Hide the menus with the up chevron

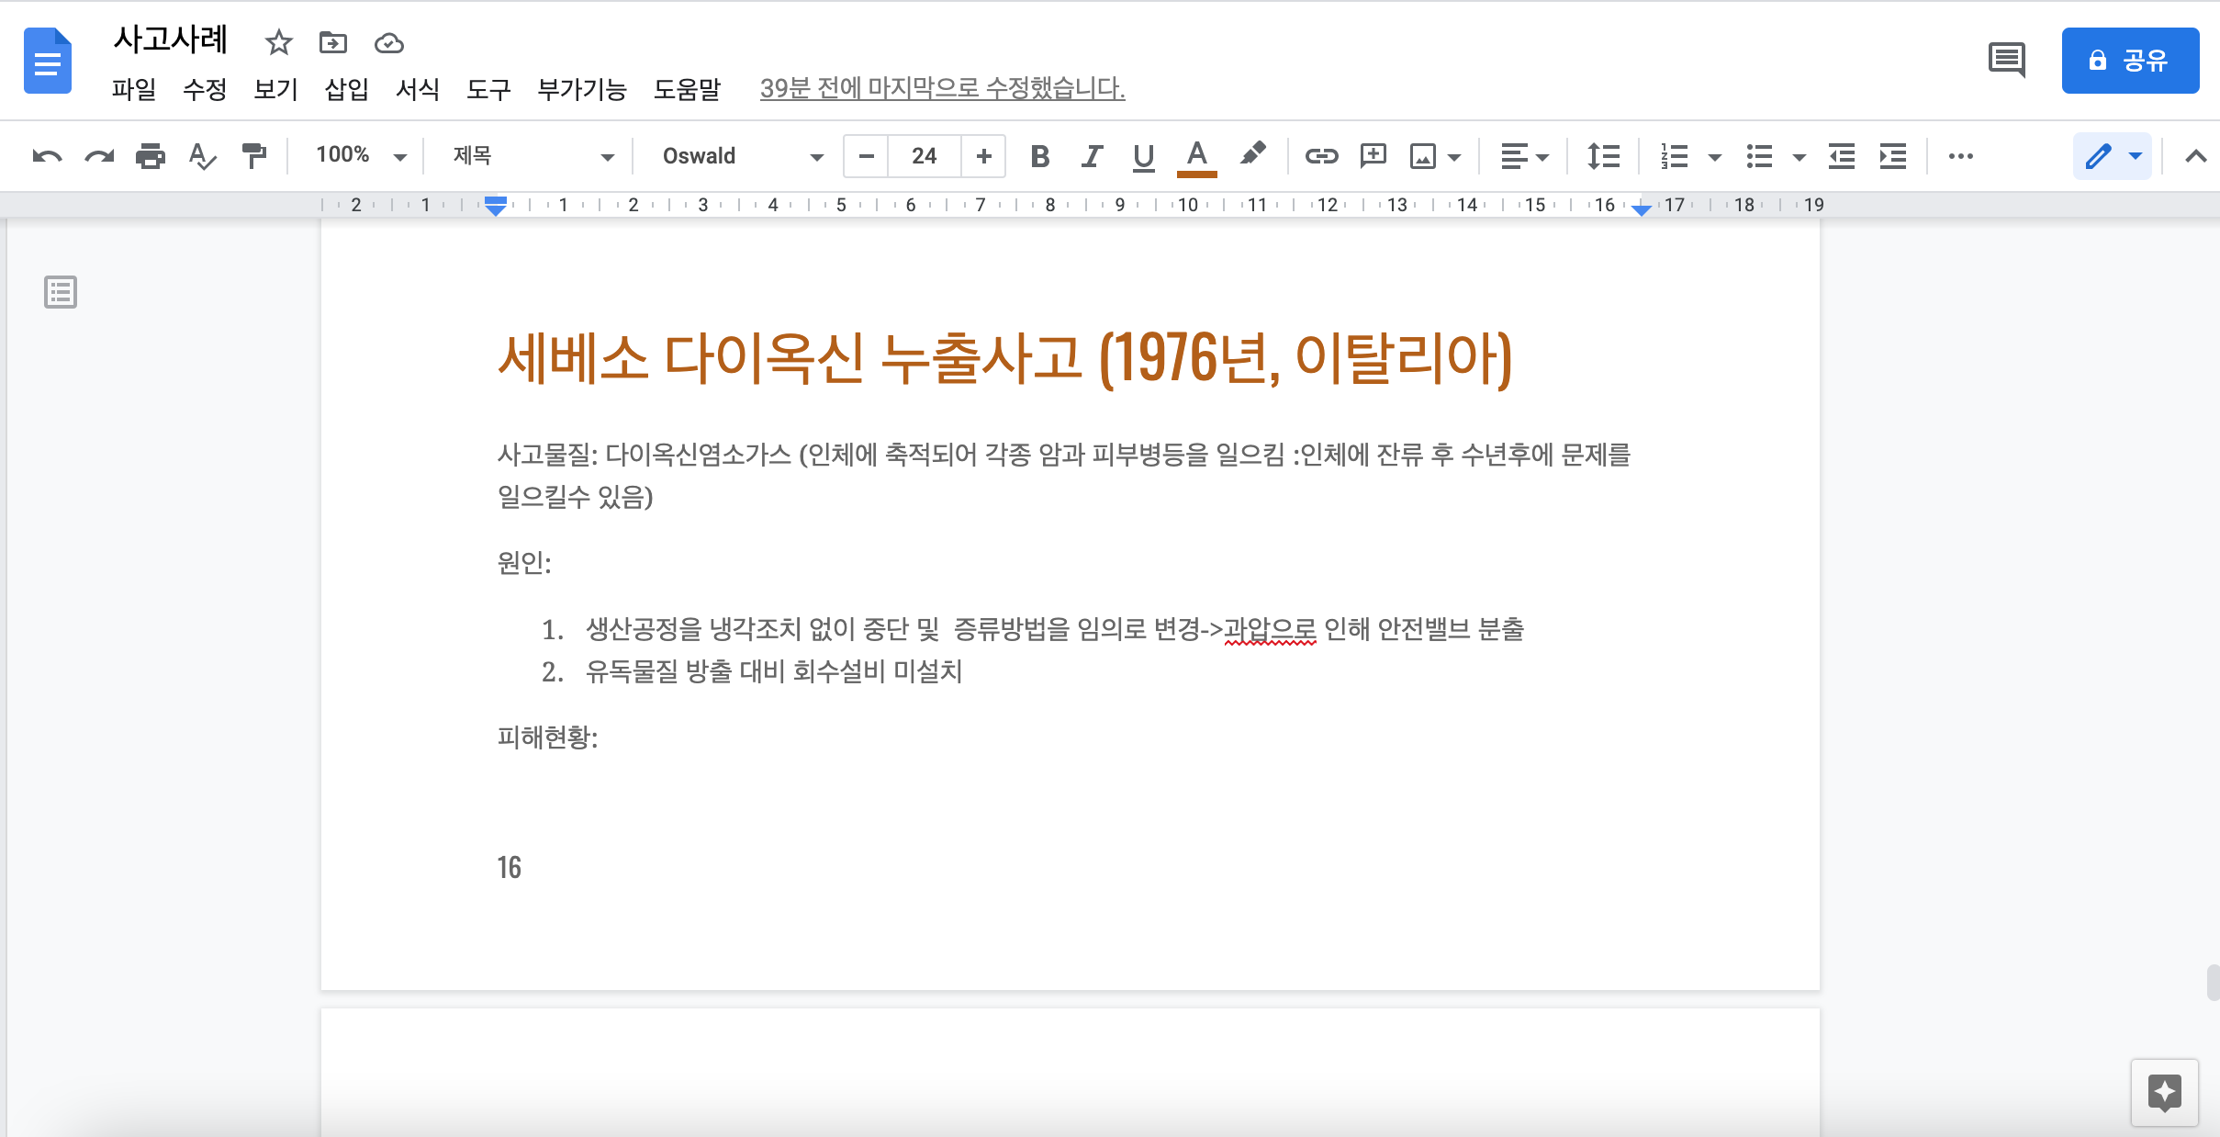pos(2195,156)
